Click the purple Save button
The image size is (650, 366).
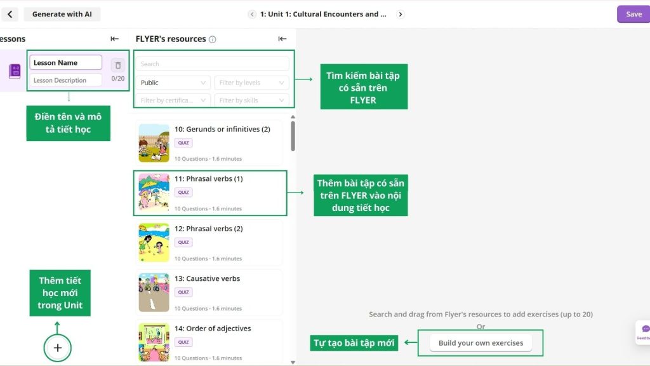633,14
